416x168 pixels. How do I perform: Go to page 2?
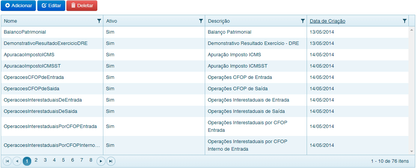[36, 160]
